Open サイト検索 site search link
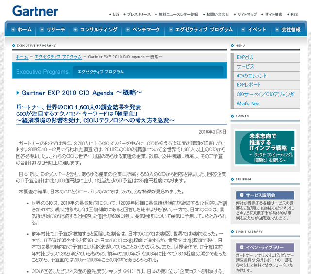 (274, 14)
